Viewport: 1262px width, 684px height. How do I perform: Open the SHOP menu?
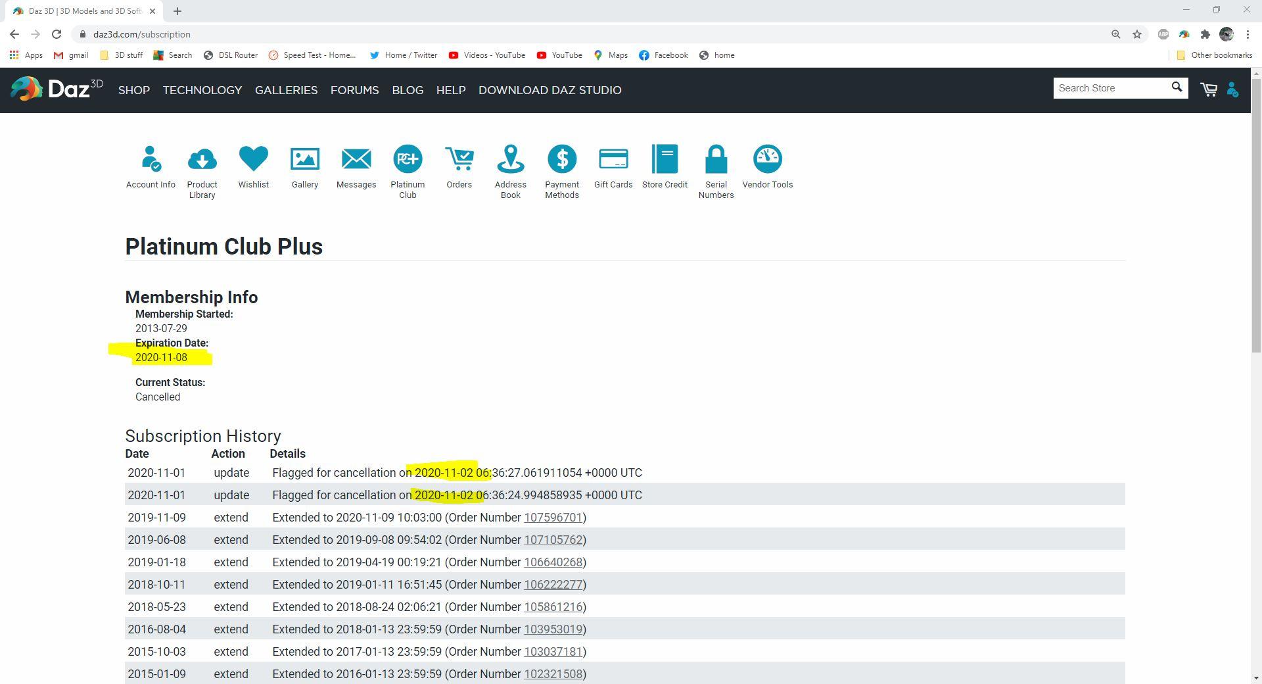click(x=134, y=90)
